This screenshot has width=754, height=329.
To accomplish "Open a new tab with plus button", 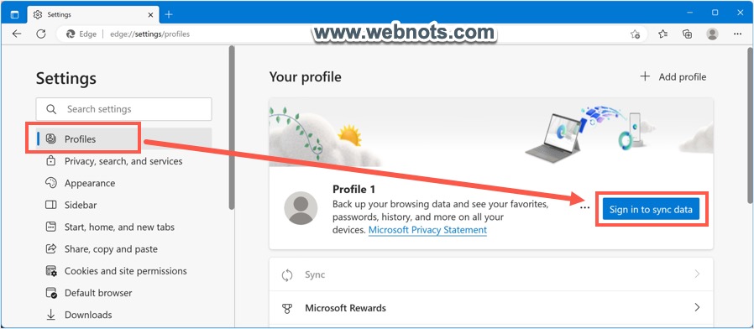I will coord(169,14).
